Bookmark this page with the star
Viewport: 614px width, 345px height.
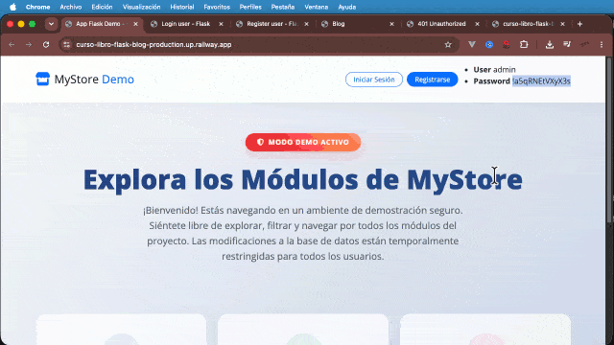click(x=448, y=45)
